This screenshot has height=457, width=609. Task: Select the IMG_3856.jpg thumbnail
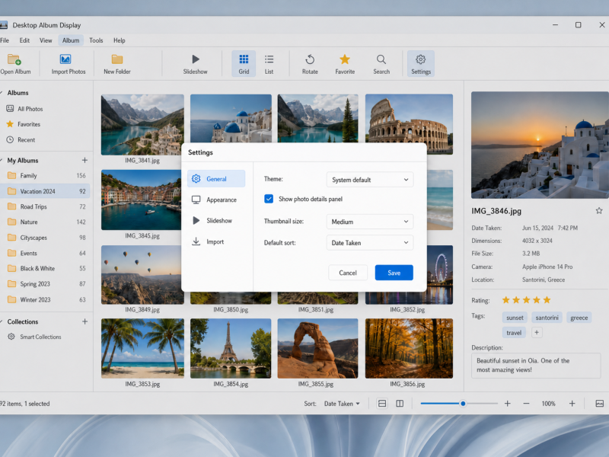(x=409, y=348)
